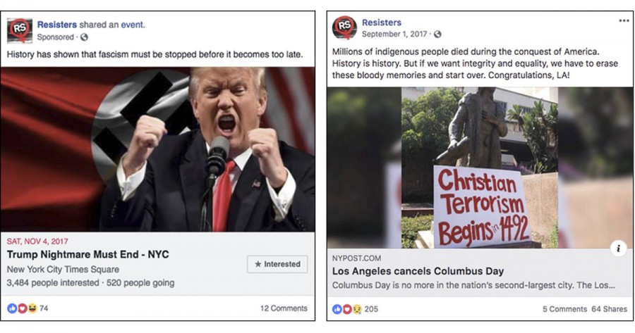This screenshot has height=333, width=635.
Task: Click Resisters avatar on September 1 post
Action: [x=344, y=27]
